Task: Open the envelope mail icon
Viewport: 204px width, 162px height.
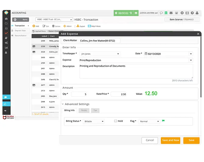Action: (x=171, y=13)
